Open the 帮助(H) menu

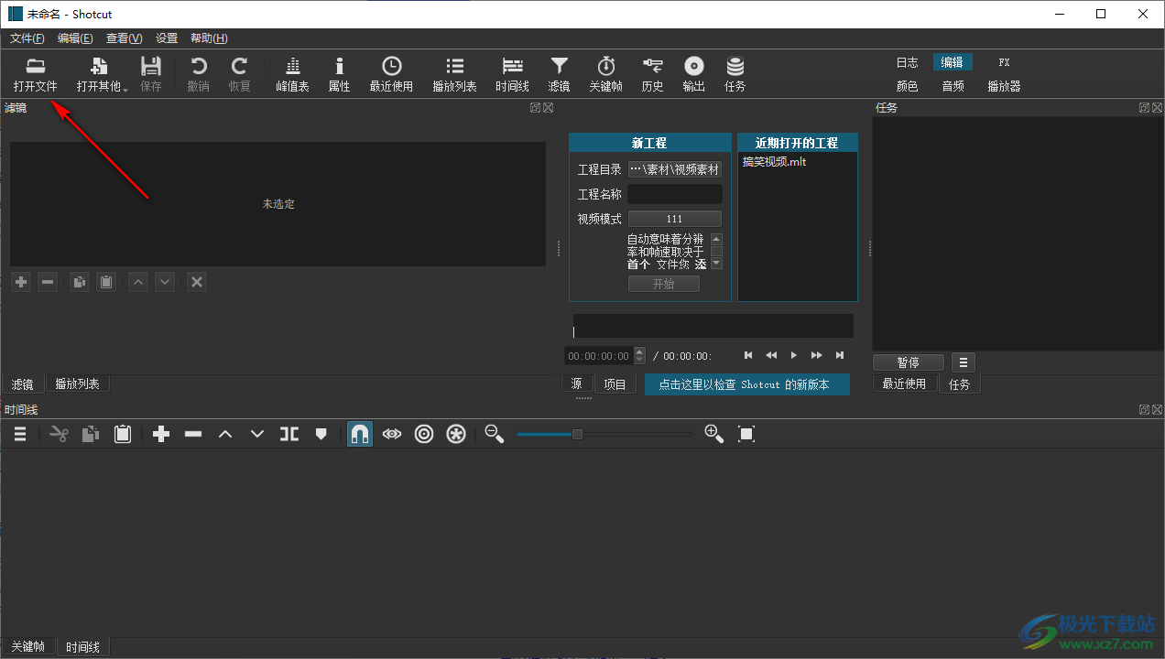(x=209, y=38)
